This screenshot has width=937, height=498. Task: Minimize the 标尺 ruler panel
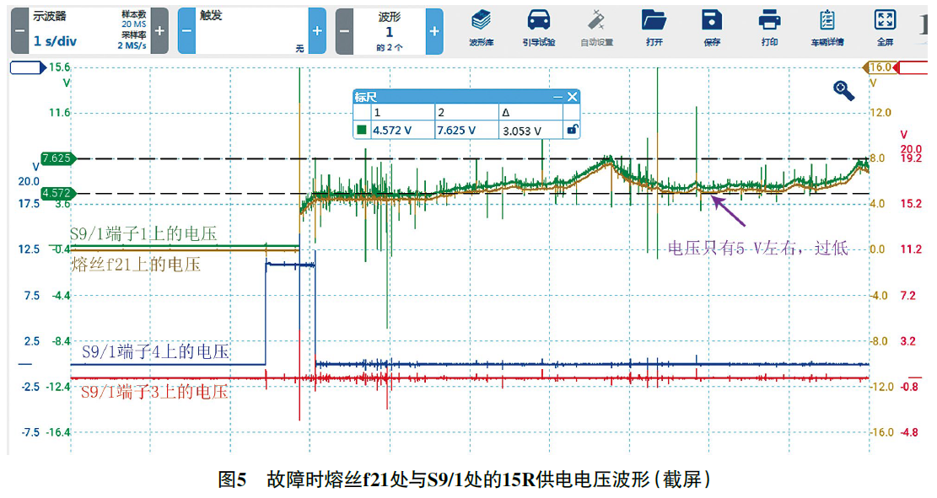[557, 97]
